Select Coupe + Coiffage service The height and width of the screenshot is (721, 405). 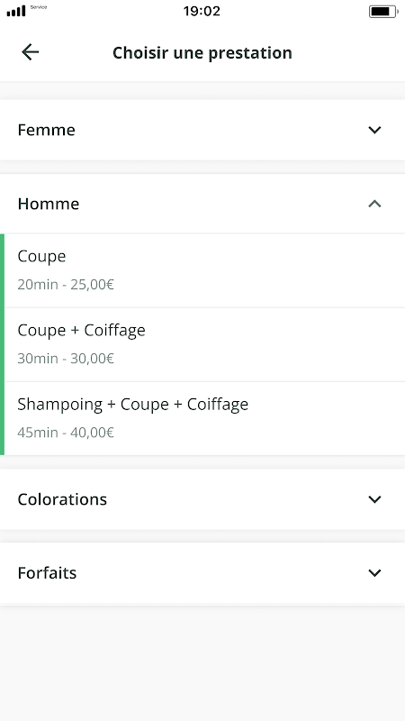pyautogui.click(x=202, y=344)
